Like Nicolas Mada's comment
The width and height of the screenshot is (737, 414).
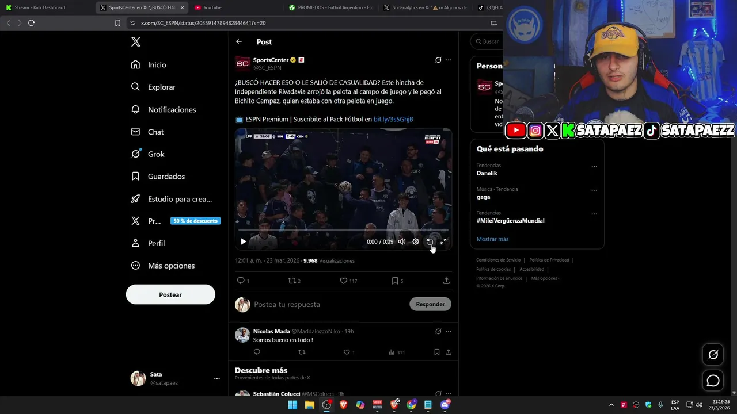(347, 352)
